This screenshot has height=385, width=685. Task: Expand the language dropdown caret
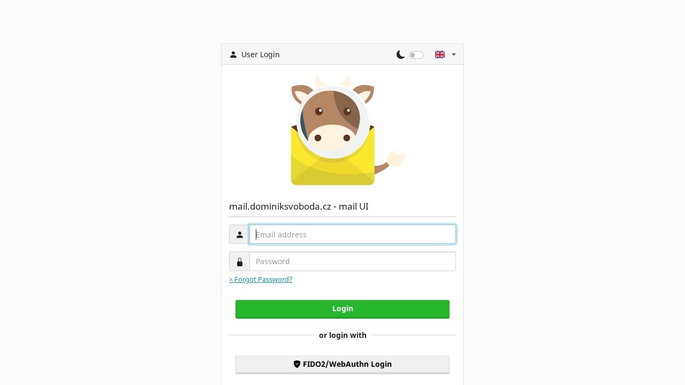pyautogui.click(x=454, y=55)
